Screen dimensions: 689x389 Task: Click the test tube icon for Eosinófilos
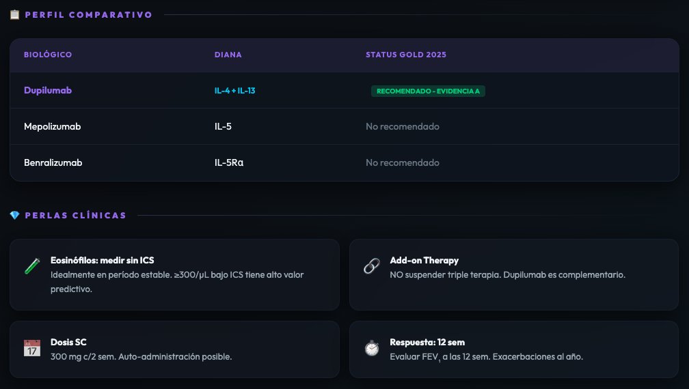32,266
